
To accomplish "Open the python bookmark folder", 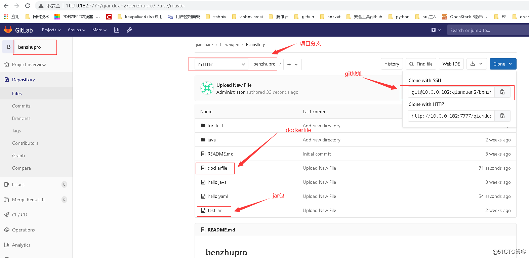I will [399, 16].
